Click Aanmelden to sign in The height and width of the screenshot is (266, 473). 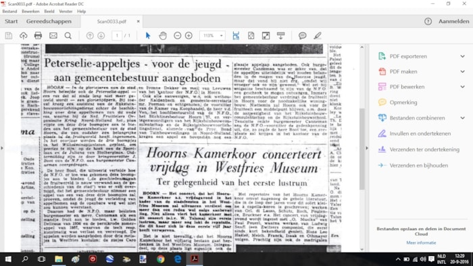[453, 22]
